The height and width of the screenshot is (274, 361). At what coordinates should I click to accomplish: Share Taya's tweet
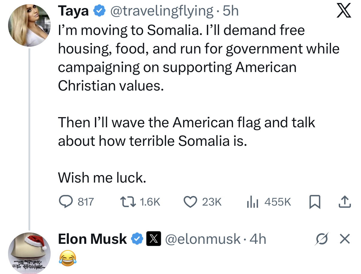345,202
